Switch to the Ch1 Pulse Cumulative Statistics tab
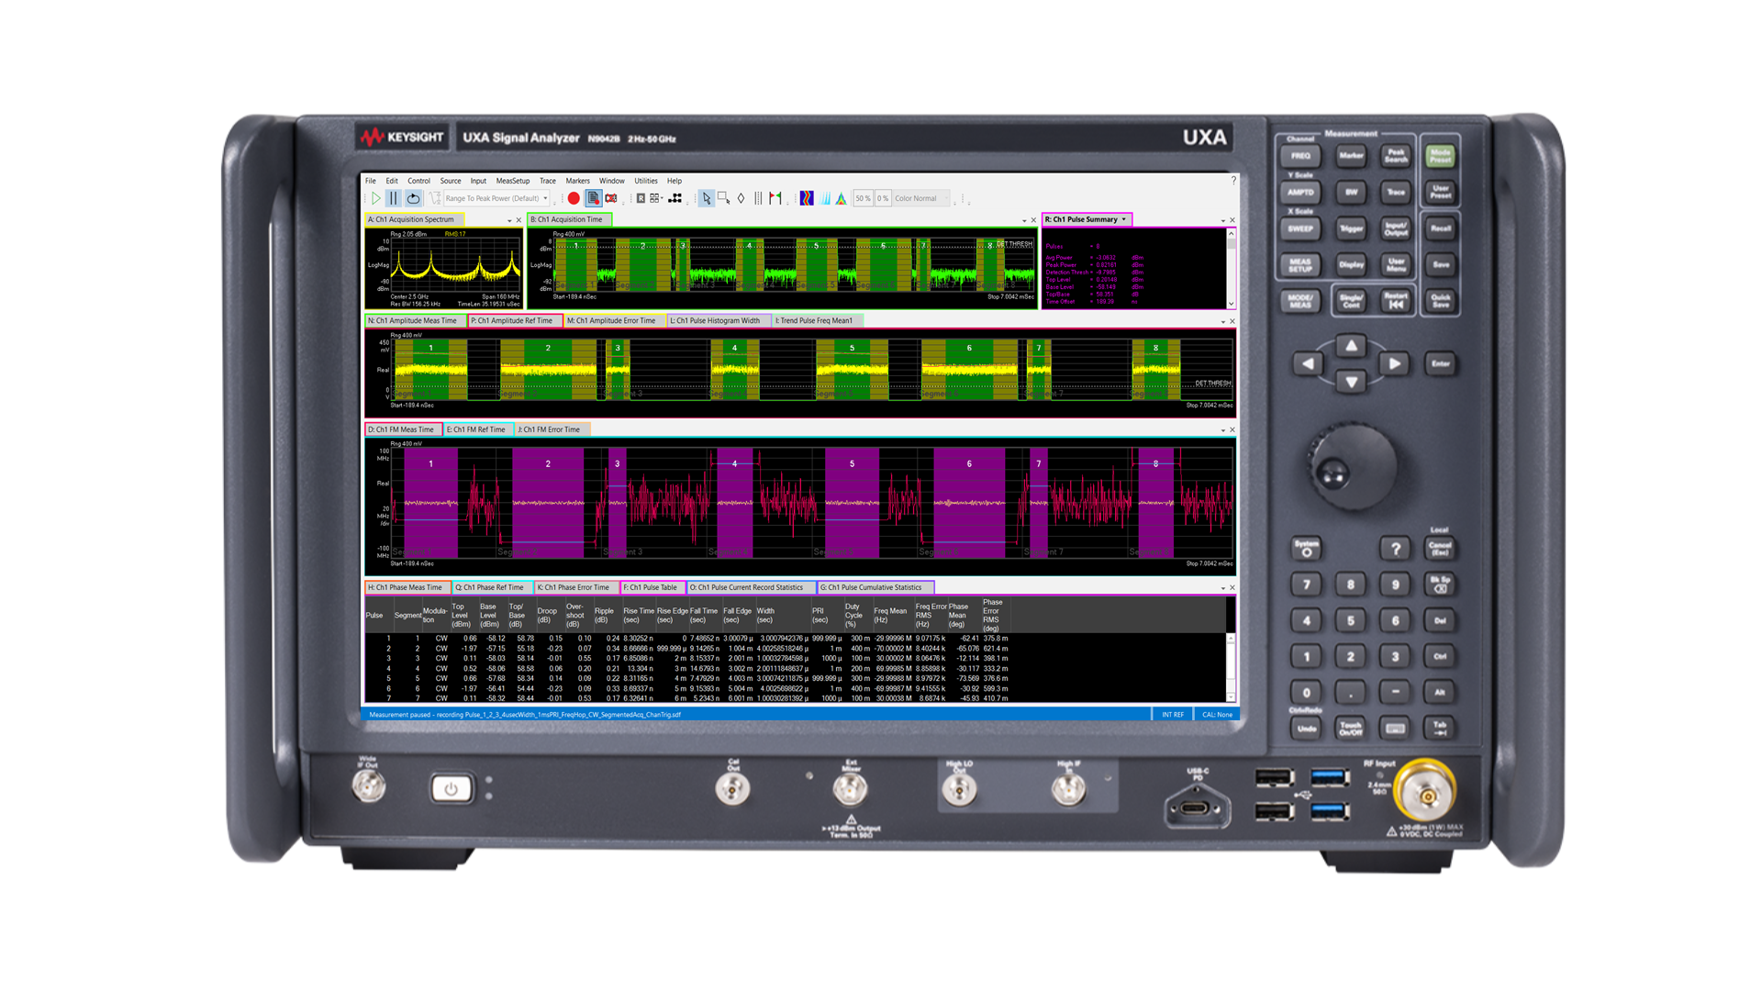Image resolution: width=1762 pixels, height=991 pixels. [875, 587]
